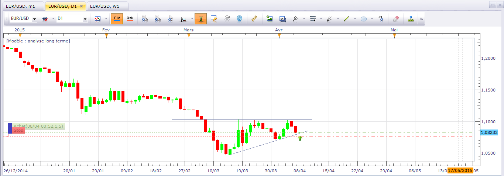Expand the pitchfork tool dropdown arrow
This screenshot has width=504, height=176.
(304, 18)
